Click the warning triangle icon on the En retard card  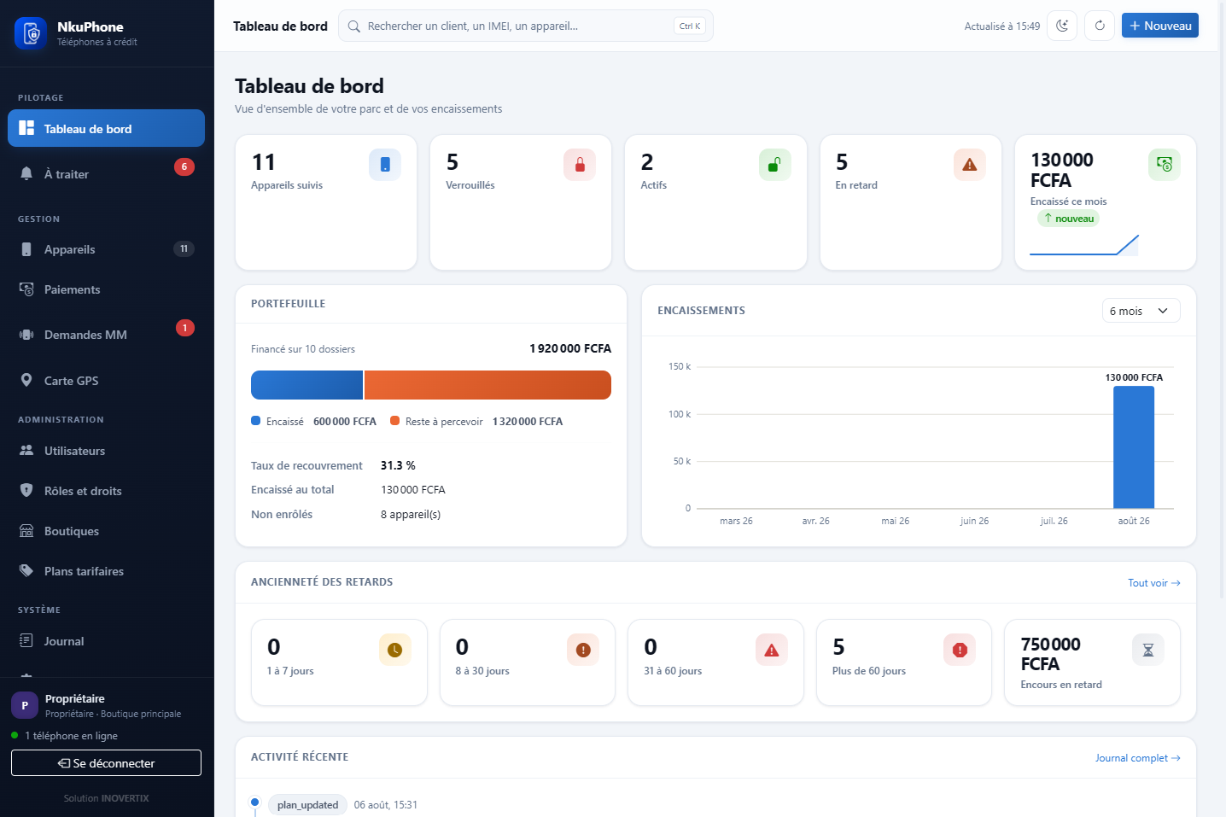click(969, 165)
